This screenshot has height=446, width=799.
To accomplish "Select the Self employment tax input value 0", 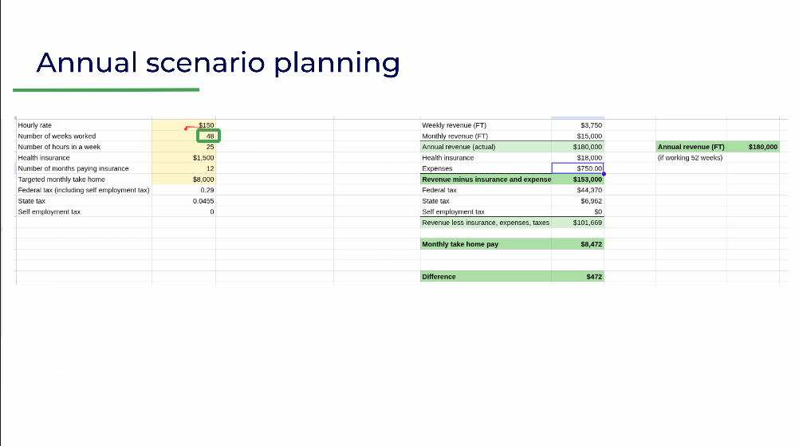I will (183, 211).
